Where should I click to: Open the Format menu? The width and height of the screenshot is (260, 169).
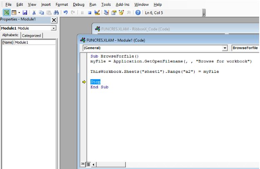(62, 5)
